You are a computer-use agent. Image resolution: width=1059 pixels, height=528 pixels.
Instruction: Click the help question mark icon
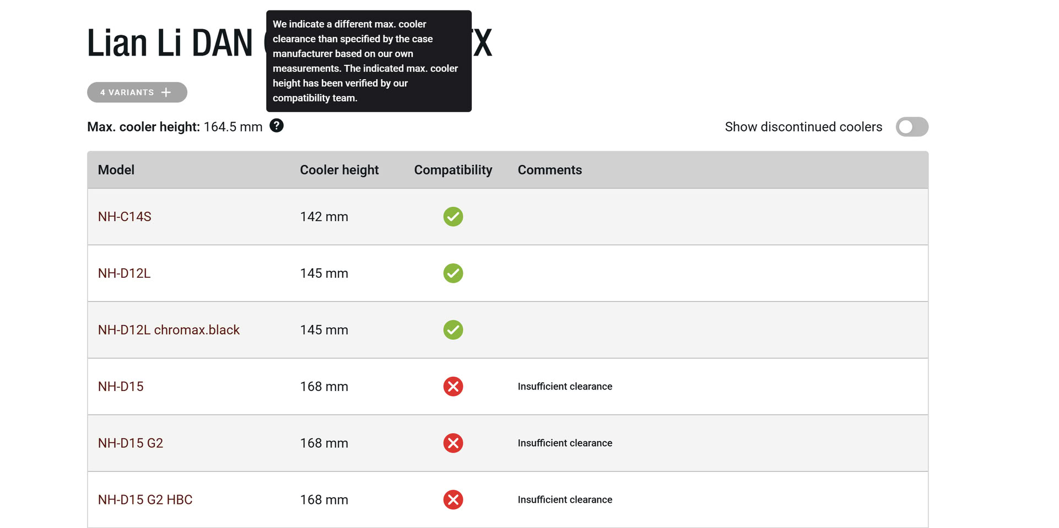[277, 126]
